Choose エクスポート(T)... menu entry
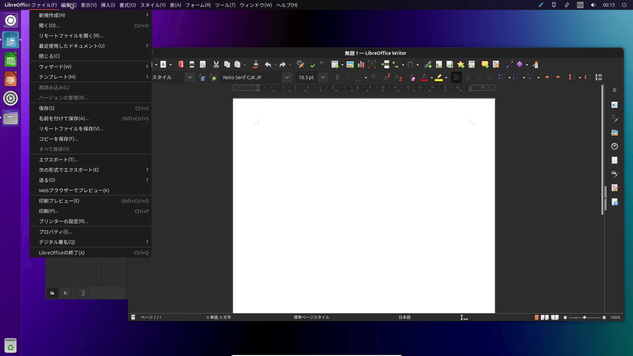The image size is (633, 356). pos(91,159)
